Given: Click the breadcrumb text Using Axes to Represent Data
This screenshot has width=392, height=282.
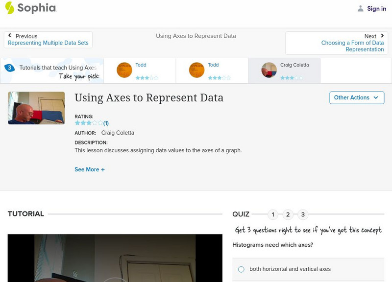Looking at the screenshot, I should tap(196, 36).
